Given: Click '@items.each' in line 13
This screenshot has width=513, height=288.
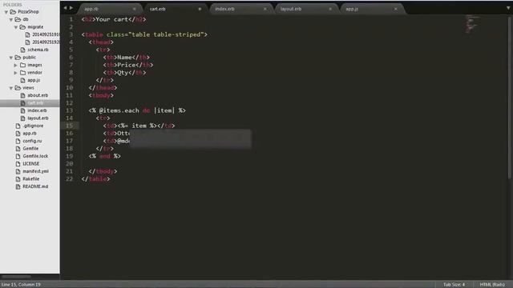Looking at the screenshot, I should coord(119,110).
